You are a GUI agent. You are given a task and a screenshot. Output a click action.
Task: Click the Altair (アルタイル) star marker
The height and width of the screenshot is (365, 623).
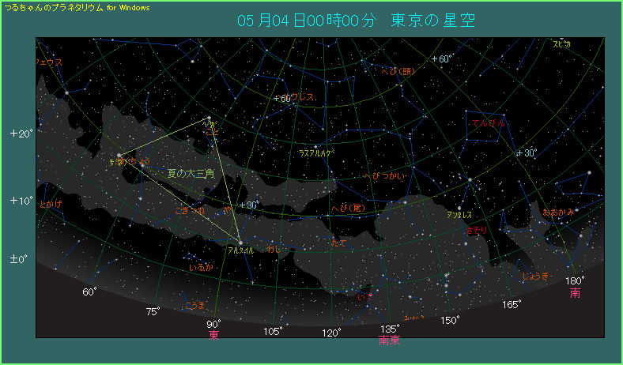click(x=240, y=242)
